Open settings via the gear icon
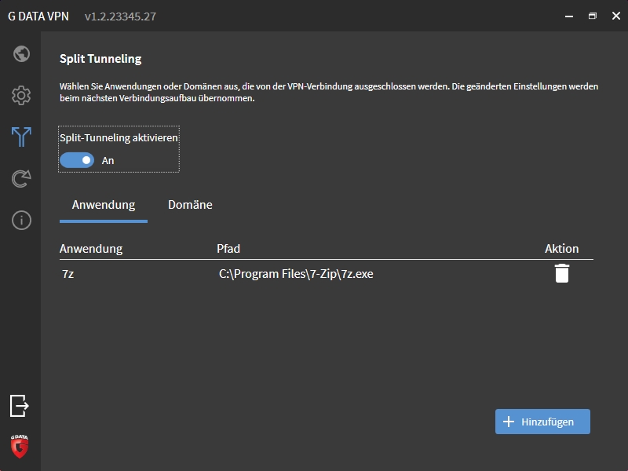Viewport: 628px width, 471px height. tap(21, 96)
